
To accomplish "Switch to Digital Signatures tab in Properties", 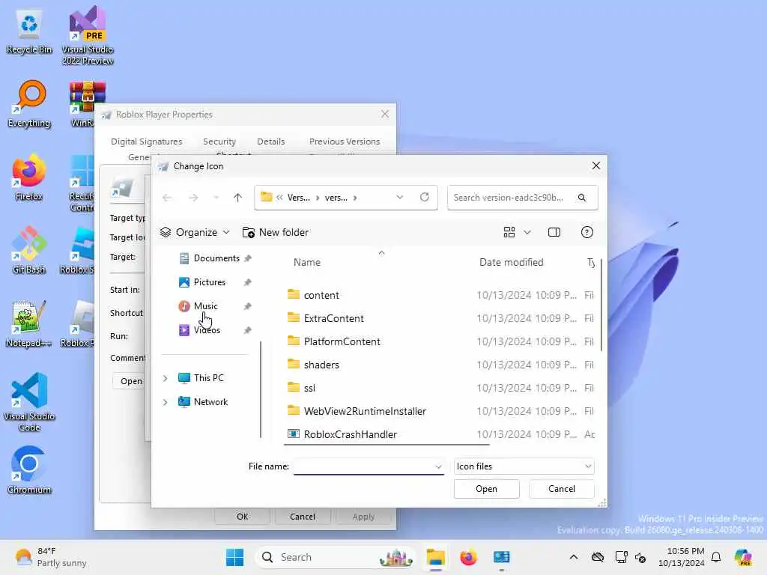I will tap(146, 142).
